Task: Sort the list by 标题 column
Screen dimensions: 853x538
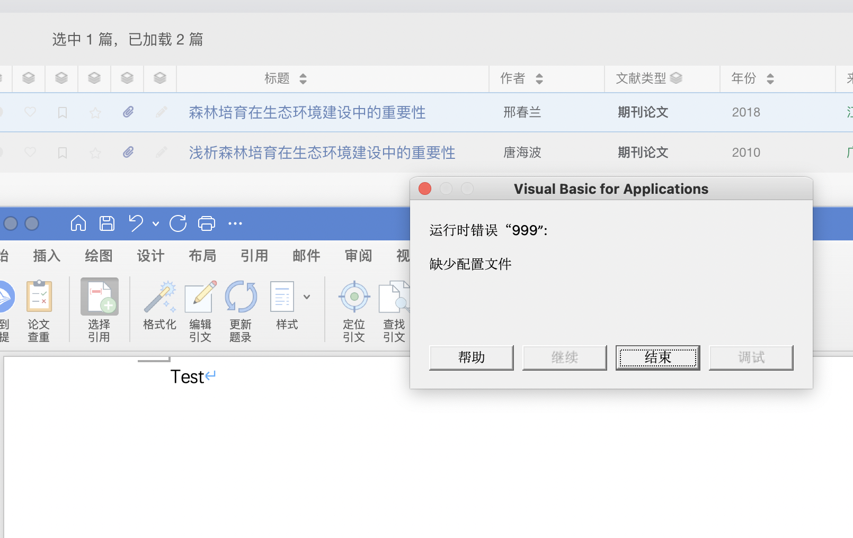Action: point(303,79)
